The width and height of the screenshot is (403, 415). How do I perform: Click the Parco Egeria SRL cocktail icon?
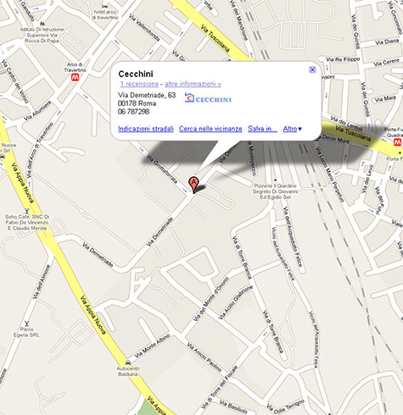(26, 324)
